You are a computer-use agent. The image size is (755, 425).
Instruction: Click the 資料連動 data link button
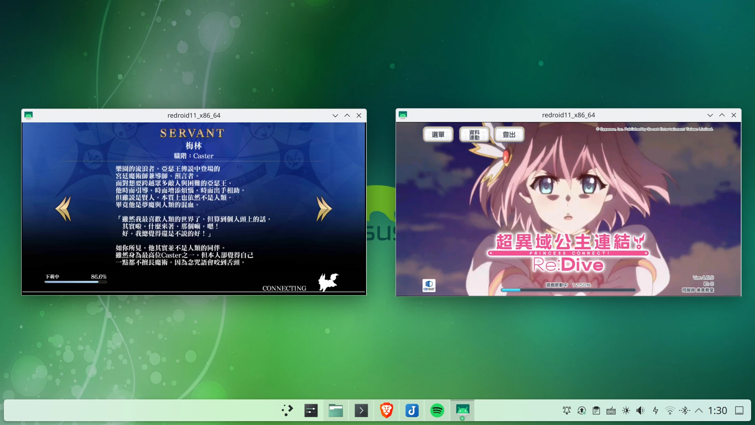click(x=474, y=135)
